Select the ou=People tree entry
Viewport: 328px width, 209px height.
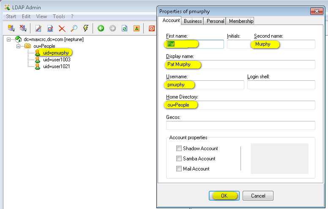click(44, 46)
